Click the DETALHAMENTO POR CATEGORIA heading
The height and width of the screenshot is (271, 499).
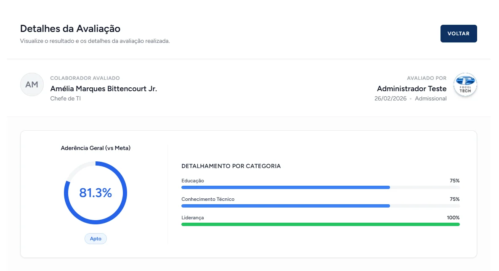pyautogui.click(x=231, y=166)
